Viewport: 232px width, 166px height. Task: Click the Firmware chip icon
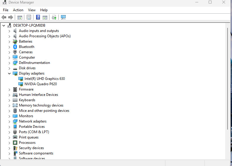click(15, 89)
